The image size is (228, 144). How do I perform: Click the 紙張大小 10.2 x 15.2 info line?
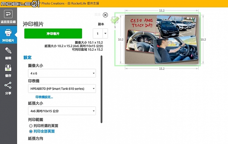tap(74, 46)
